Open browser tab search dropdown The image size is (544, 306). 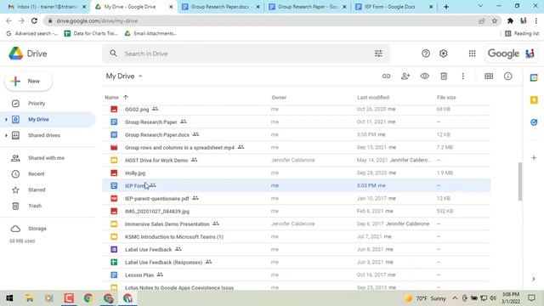click(x=480, y=6)
